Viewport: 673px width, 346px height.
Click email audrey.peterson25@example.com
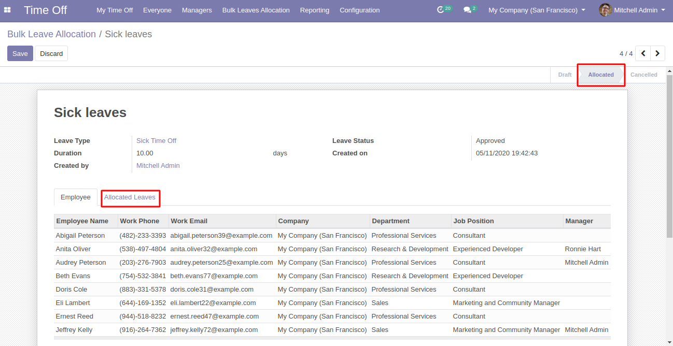click(221, 263)
